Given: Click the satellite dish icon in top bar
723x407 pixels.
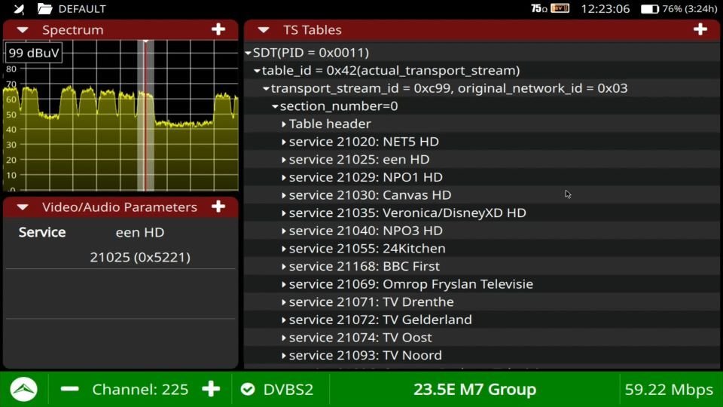Looking at the screenshot, I should (20, 9).
